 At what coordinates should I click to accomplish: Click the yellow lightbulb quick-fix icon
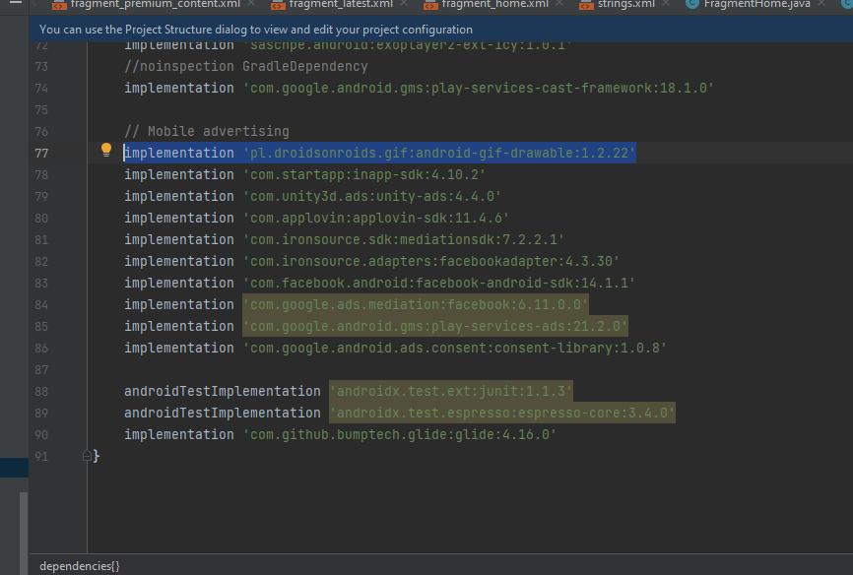(x=106, y=150)
